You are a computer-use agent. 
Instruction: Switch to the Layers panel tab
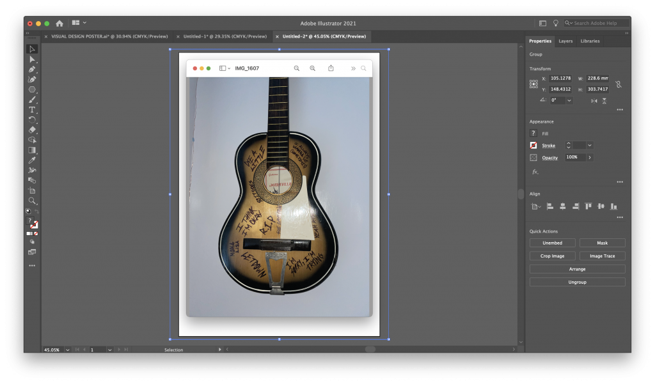[565, 41]
